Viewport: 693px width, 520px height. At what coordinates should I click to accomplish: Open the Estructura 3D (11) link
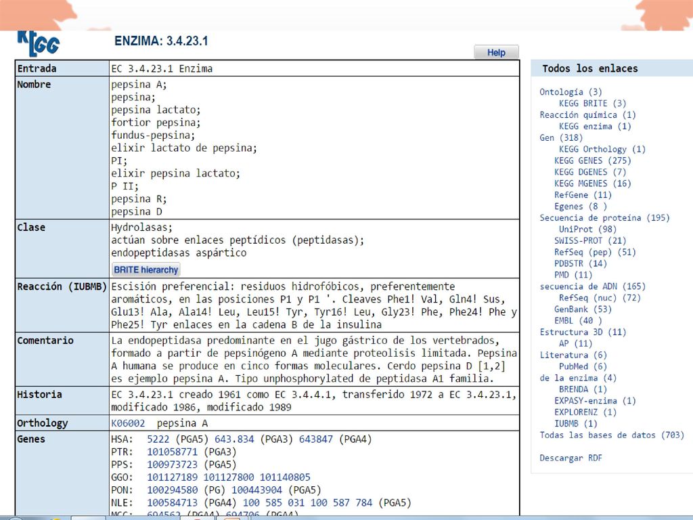583,332
